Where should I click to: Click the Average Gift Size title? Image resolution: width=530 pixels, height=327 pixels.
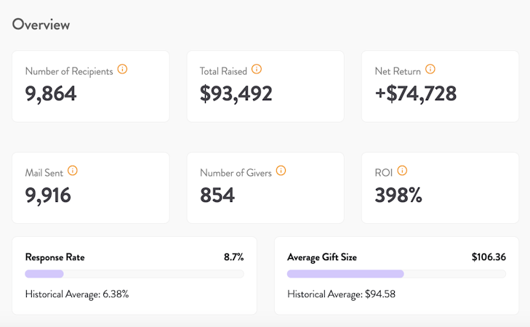pos(322,257)
